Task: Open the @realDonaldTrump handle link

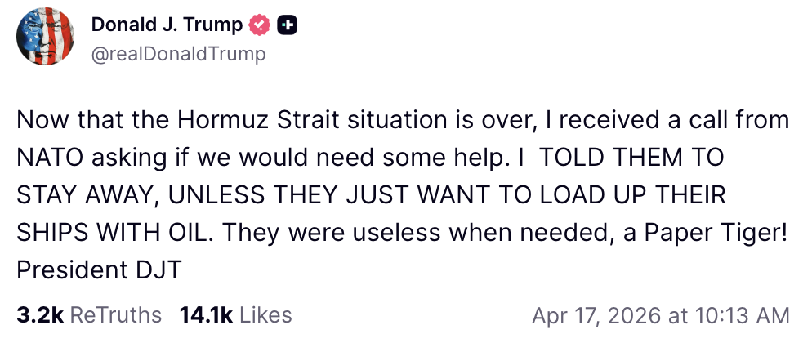Action: (x=177, y=54)
